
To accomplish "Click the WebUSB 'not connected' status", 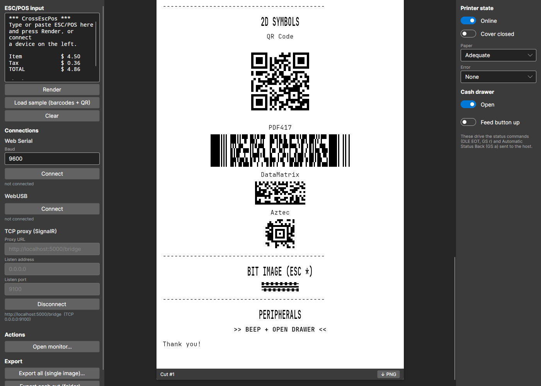I will point(19,219).
